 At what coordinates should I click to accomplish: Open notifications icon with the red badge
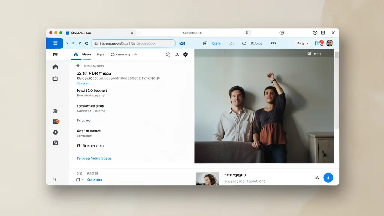(319, 43)
